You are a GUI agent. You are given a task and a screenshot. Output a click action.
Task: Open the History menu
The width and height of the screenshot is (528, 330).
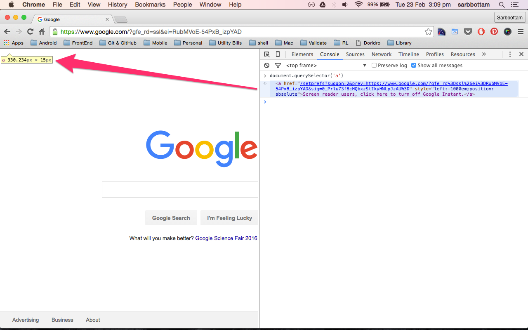point(118,5)
